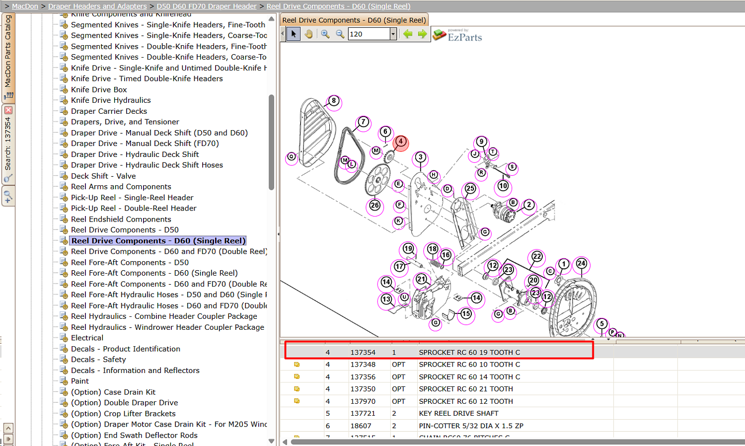Switch to the Search: 137354 side tab
Viewport: 745px width, 446px height.
click(8, 144)
